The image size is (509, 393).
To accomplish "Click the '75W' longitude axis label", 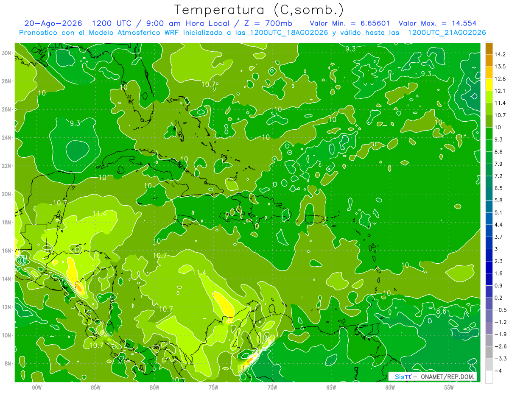I will (213, 387).
